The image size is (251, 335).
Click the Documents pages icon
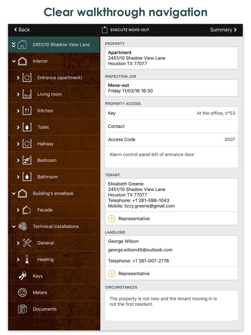tap(22, 309)
